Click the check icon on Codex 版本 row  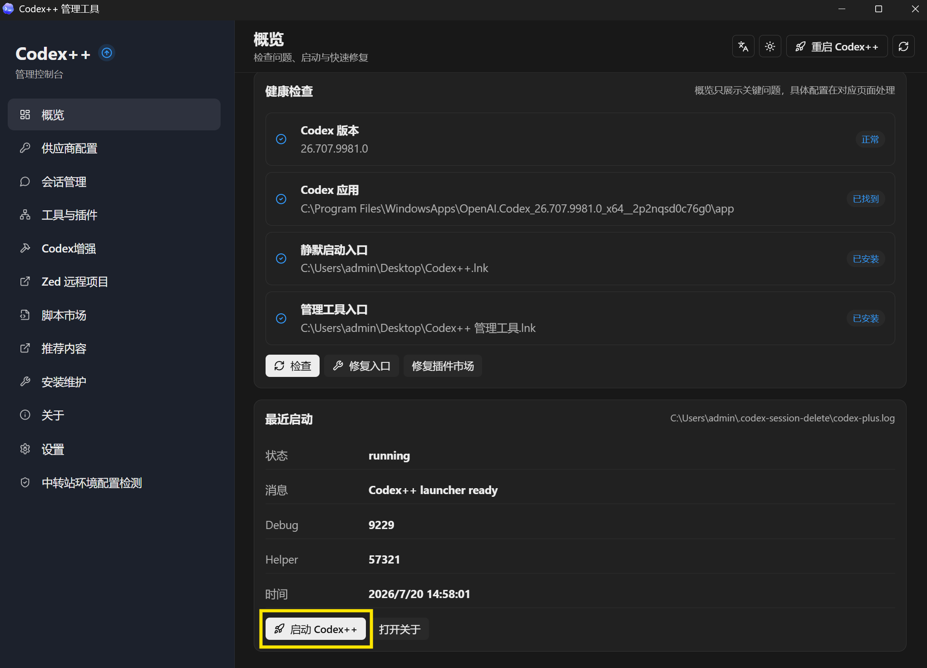pyautogui.click(x=281, y=139)
